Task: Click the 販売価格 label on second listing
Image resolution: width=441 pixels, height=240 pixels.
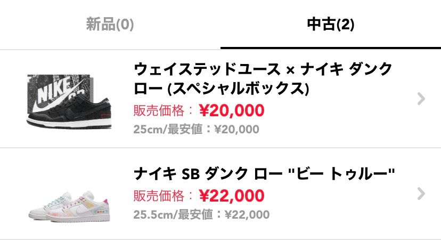Action: [159, 196]
